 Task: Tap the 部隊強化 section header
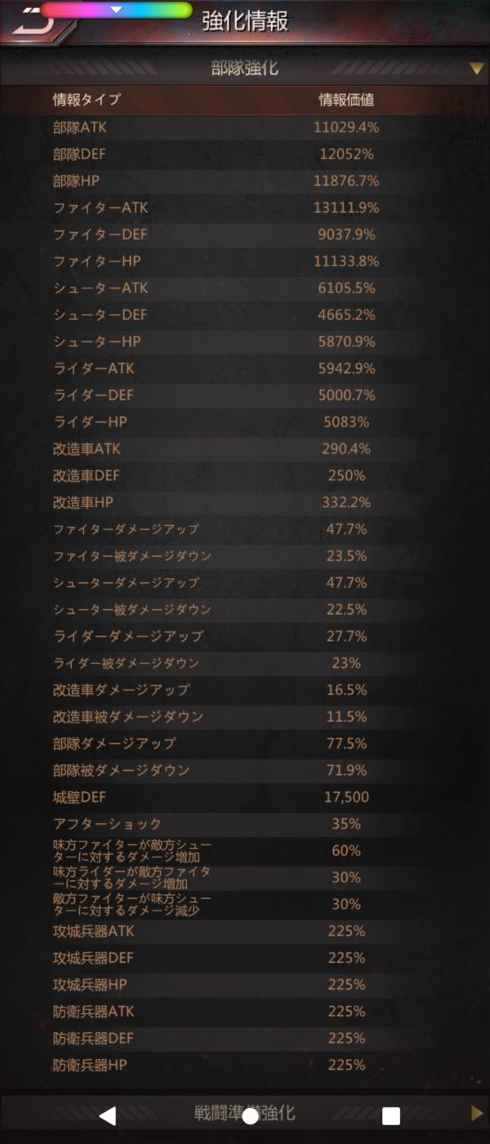tap(245, 69)
